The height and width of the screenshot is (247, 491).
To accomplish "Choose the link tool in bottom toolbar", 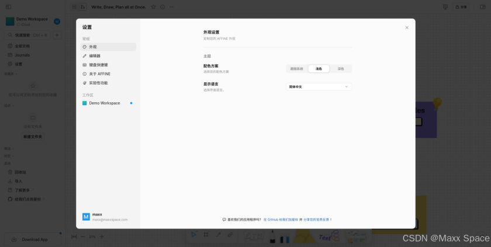I will tap(230, 235).
